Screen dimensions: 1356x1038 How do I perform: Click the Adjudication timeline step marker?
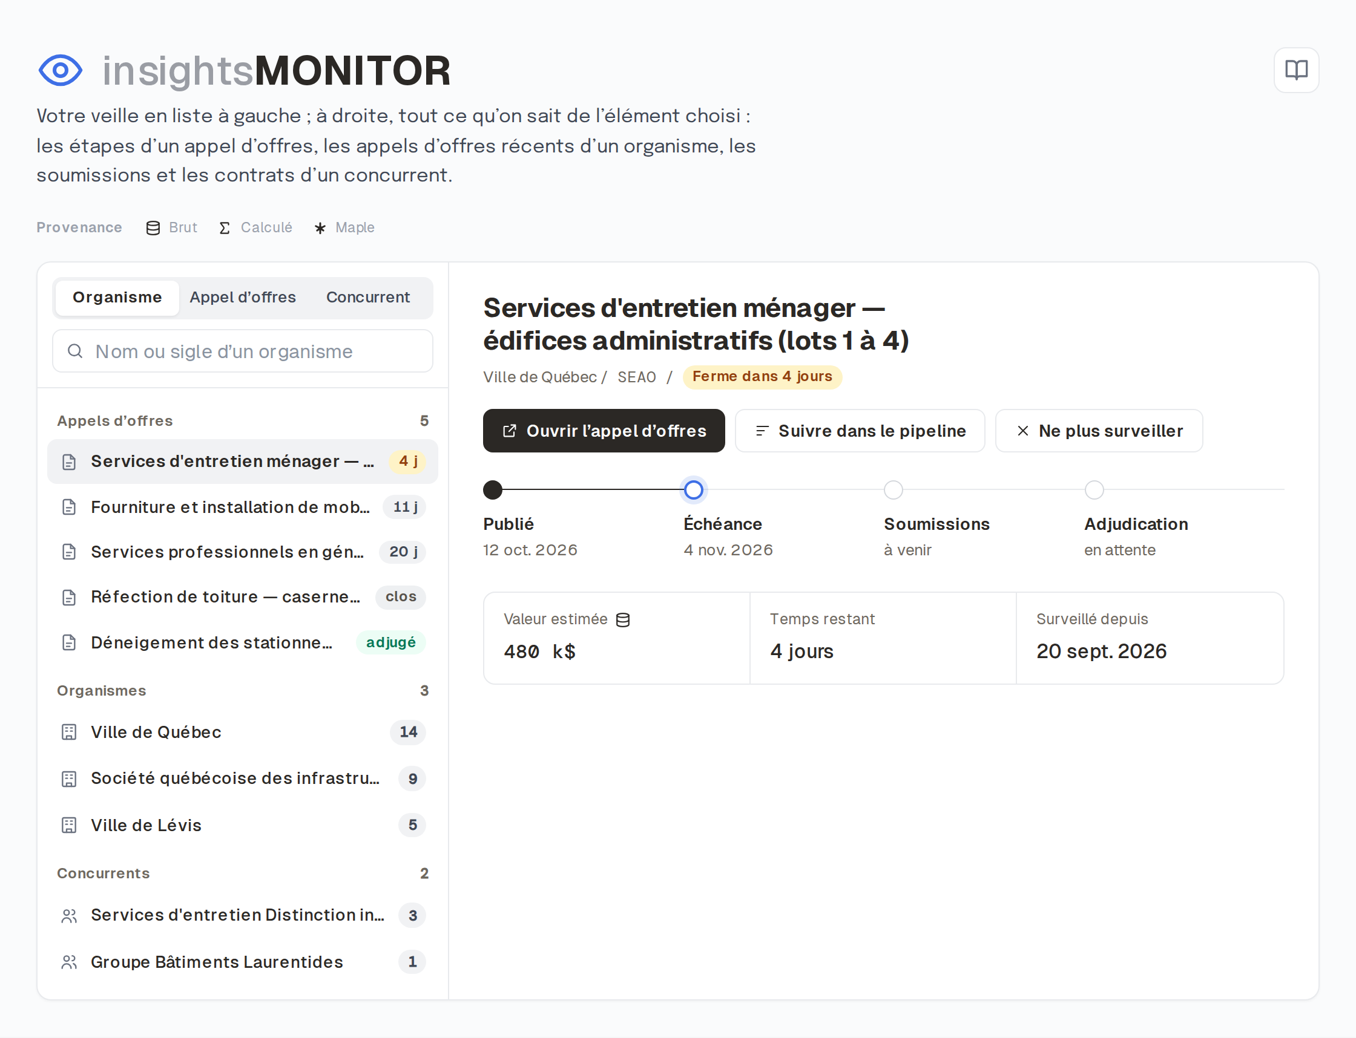(x=1094, y=490)
